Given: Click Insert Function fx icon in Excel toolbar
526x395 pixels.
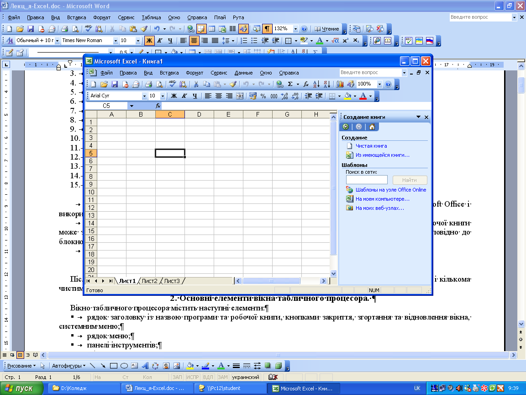Looking at the screenshot, I should (x=305, y=84).
